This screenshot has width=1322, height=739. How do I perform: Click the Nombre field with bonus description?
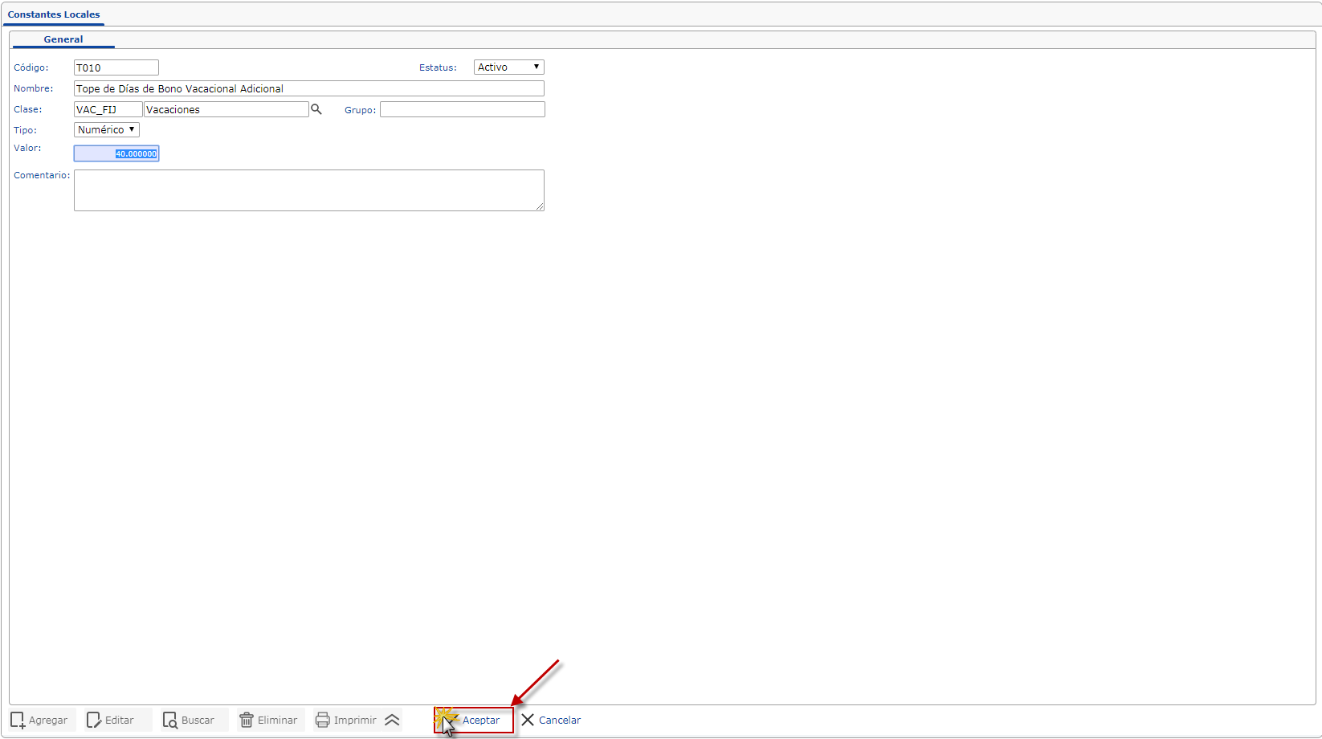[x=309, y=88]
